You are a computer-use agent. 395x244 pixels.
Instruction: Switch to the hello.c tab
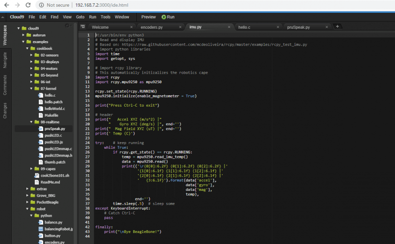[x=244, y=27]
